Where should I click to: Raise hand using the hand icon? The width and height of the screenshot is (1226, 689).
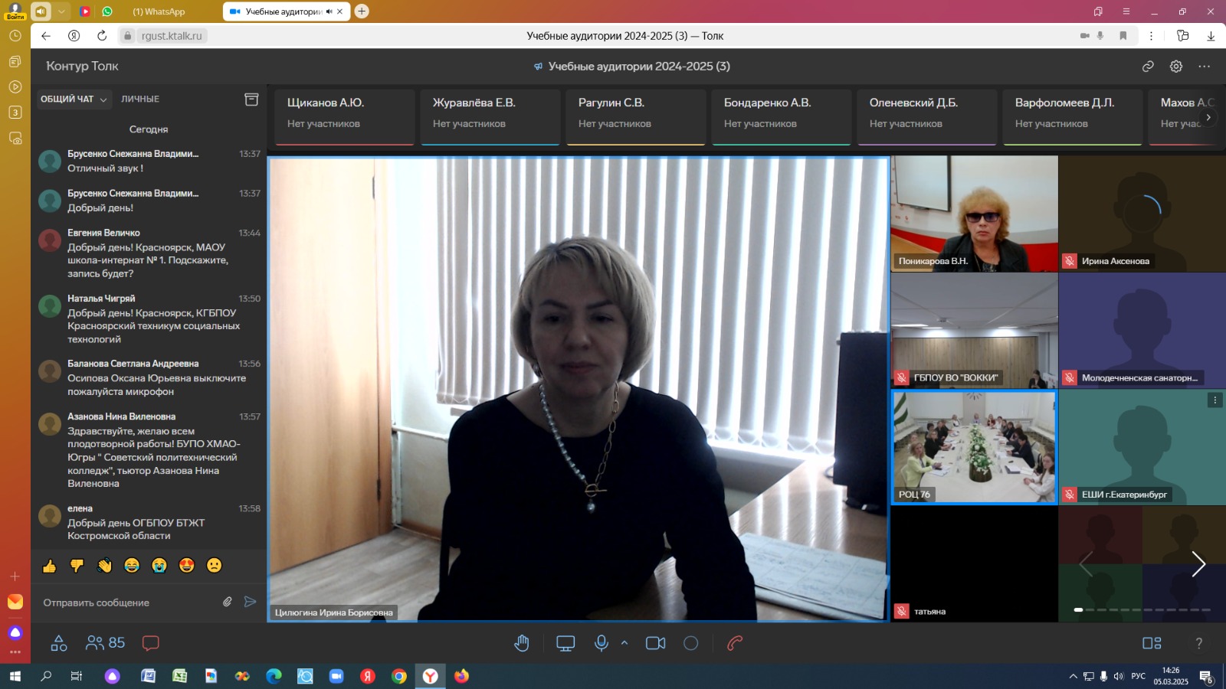[x=522, y=643]
